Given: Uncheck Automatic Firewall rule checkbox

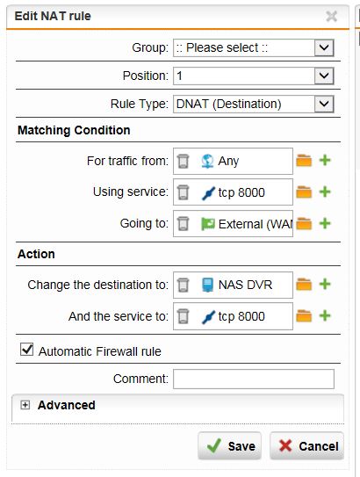Looking at the screenshot, I should click(x=26, y=350).
